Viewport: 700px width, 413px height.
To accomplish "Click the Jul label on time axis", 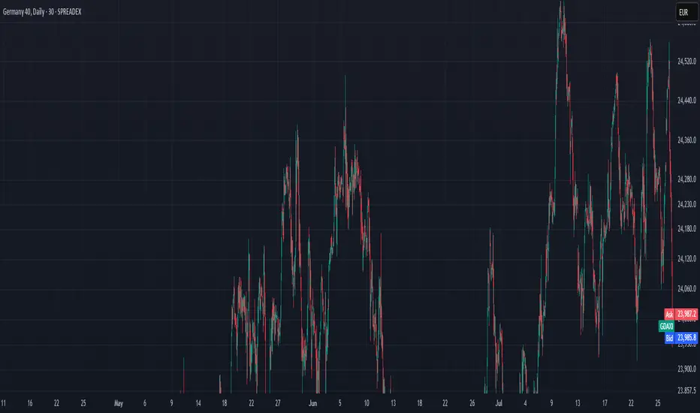I will pos(499,403).
